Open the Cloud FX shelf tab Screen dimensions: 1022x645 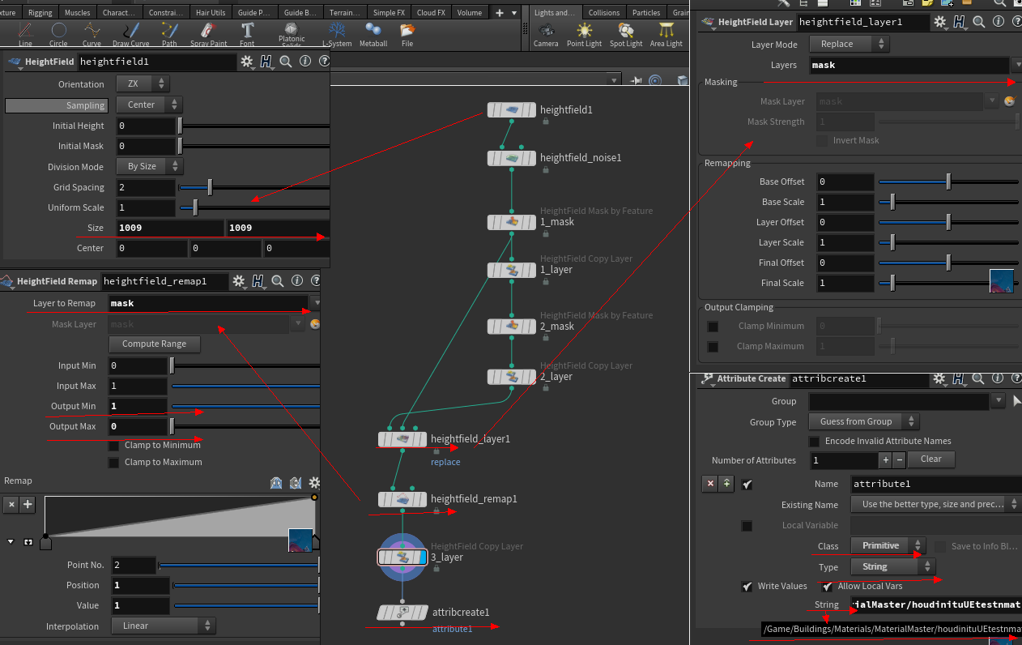tap(430, 12)
